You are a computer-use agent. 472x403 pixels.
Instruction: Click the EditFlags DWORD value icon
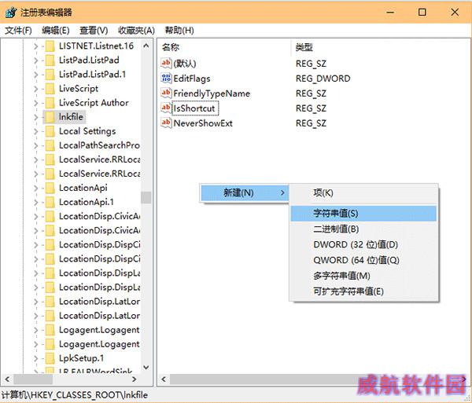click(166, 78)
